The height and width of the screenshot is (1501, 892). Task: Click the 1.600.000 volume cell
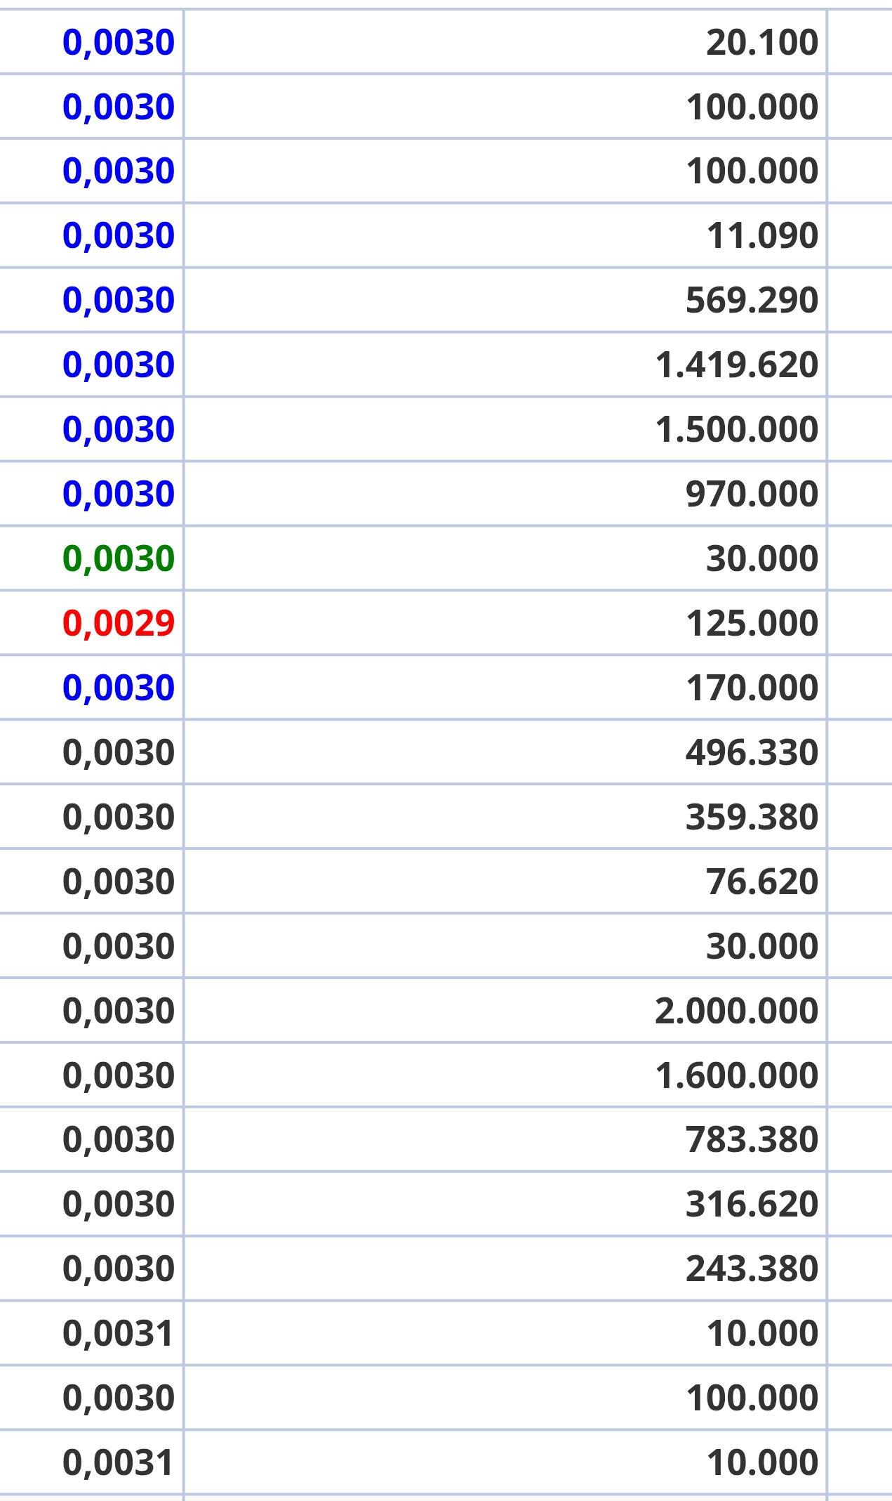(x=736, y=1075)
